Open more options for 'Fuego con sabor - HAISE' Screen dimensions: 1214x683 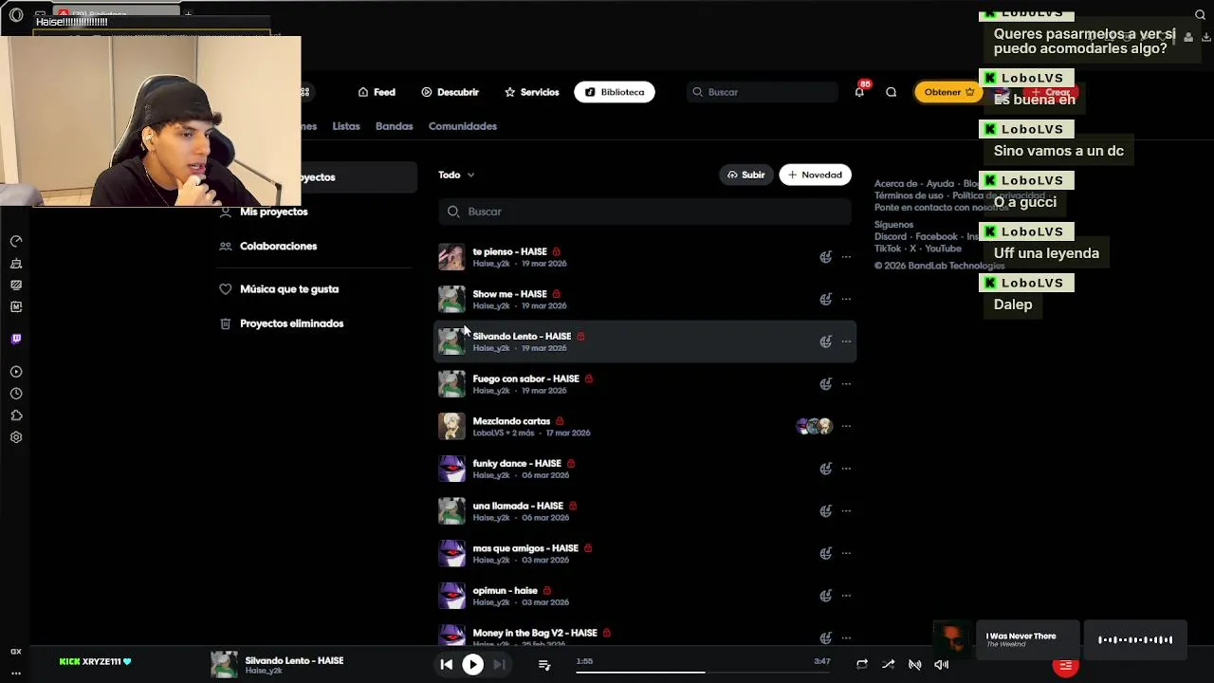(846, 384)
